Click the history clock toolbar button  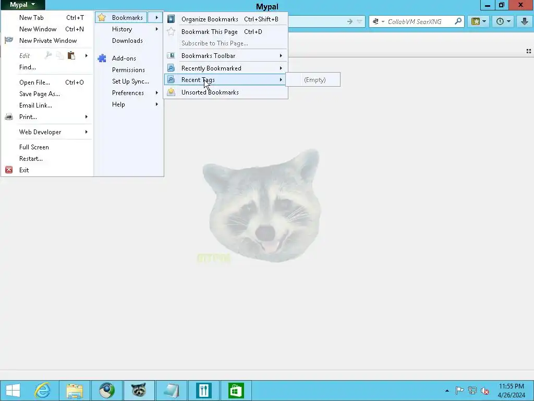(503, 21)
